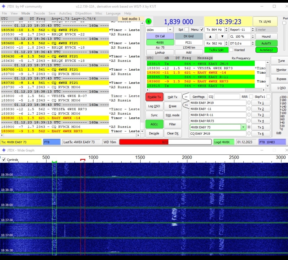Toggle the green AGCc button
Viewport: 288px width, 260px height.
(x=154, y=124)
